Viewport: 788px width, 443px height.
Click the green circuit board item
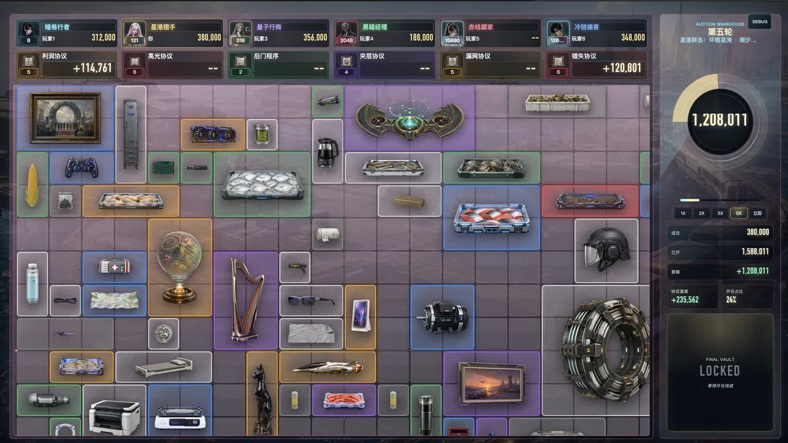coord(163,167)
